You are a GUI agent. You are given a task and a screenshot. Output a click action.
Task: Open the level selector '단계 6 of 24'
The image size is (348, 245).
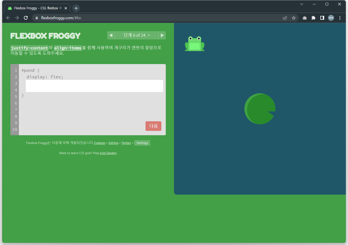136,35
